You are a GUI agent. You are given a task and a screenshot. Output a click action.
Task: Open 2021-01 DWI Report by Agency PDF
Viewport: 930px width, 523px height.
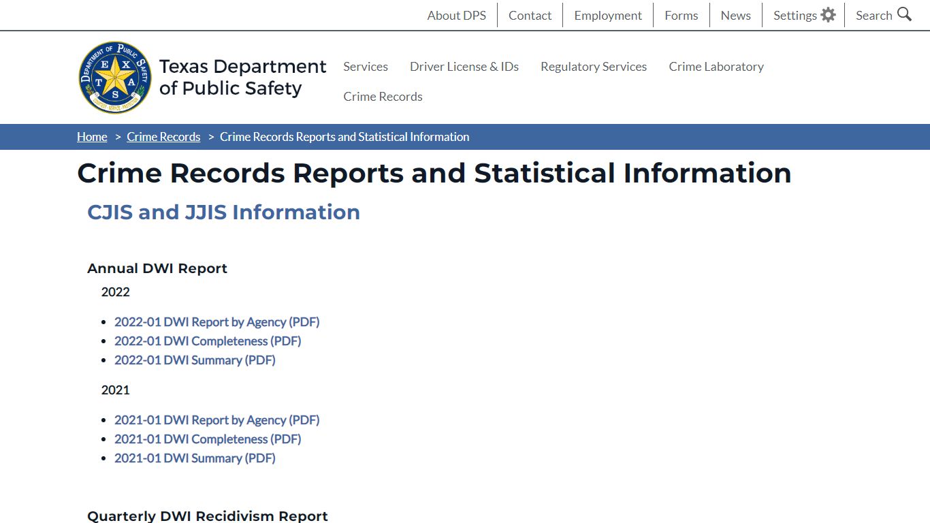(x=217, y=419)
